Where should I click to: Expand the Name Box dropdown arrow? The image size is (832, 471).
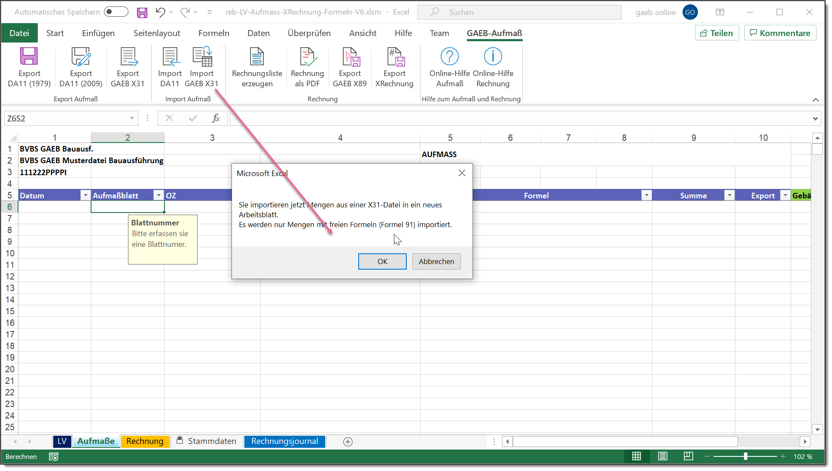pos(132,118)
